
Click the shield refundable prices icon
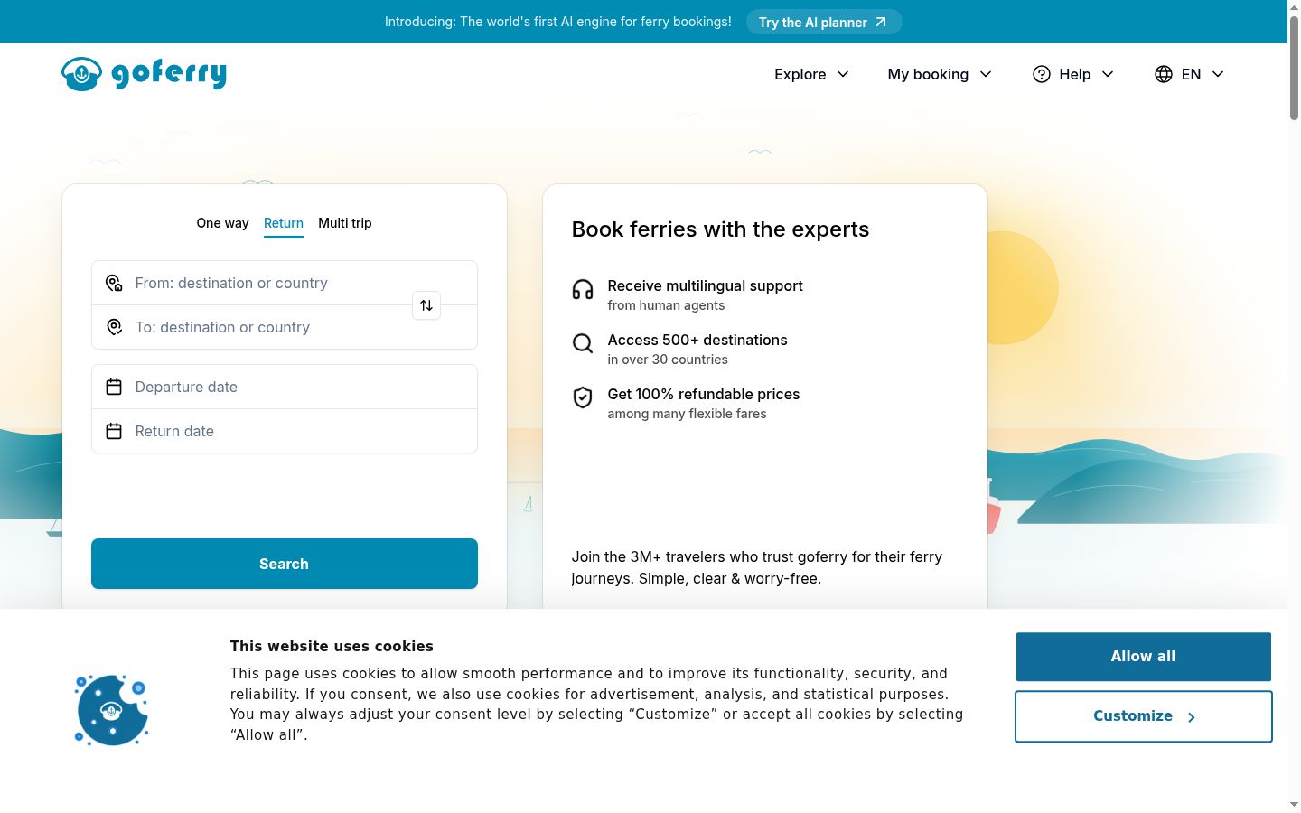[x=583, y=397]
